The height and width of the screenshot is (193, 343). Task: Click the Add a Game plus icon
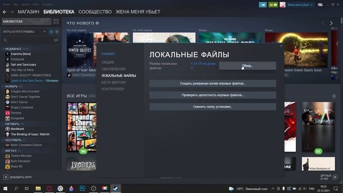pos(6,177)
